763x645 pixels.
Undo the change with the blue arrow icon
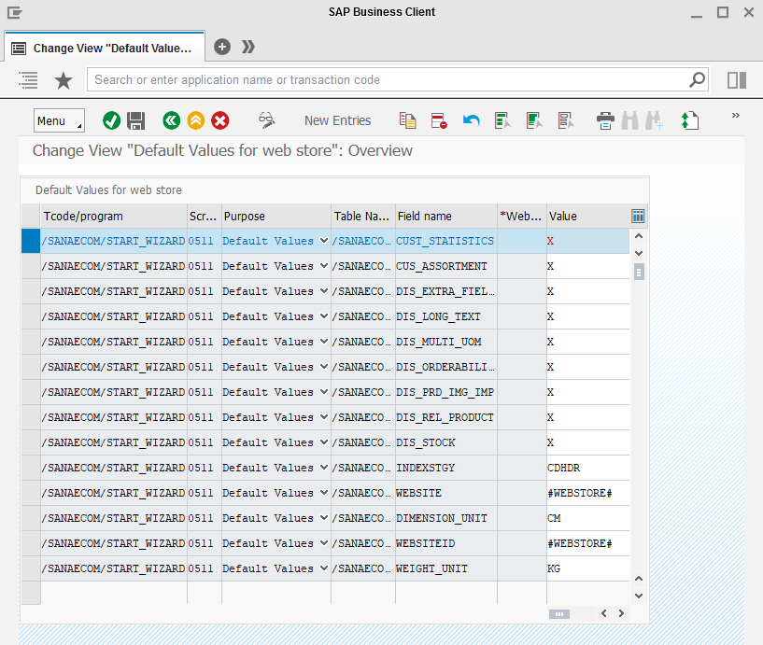[x=471, y=120]
